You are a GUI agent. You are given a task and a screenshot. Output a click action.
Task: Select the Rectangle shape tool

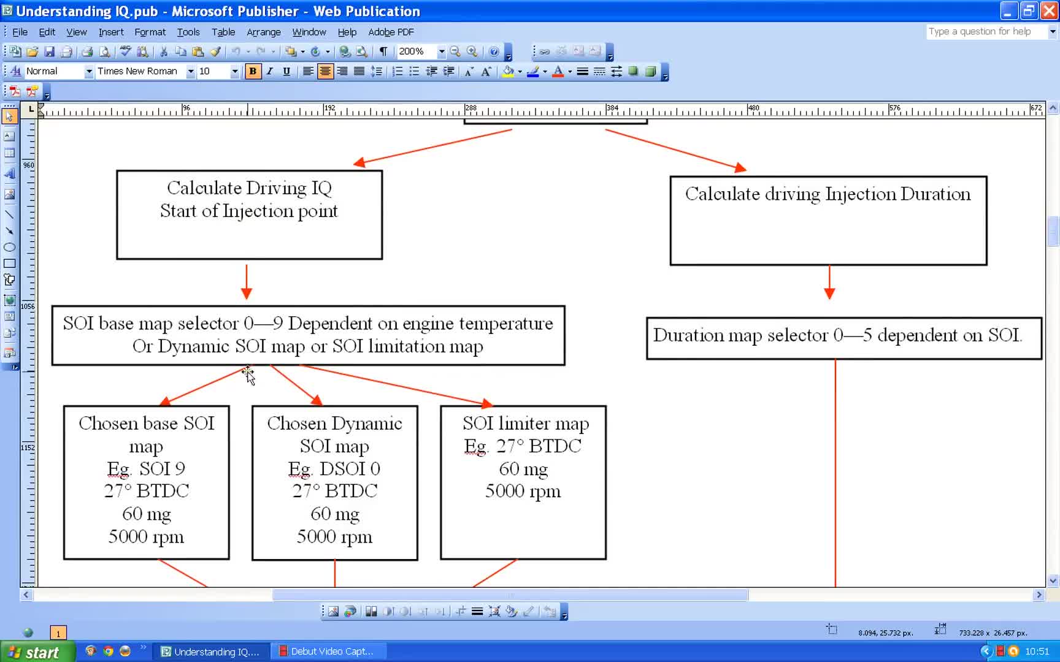coord(9,264)
